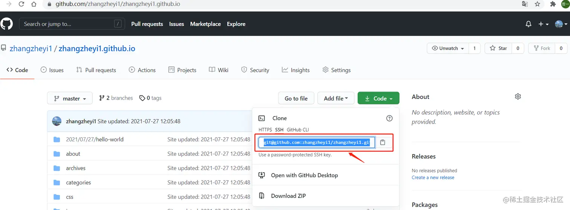Click the Open with GitHub Desktop icon
This screenshot has width=570, height=210.
(x=262, y=175)
